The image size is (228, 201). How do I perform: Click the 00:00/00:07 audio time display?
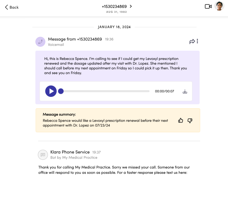coord(164,91)
